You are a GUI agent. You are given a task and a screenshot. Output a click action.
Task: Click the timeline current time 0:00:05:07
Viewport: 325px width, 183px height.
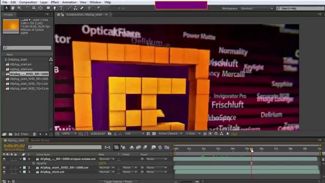coord(14,146)
